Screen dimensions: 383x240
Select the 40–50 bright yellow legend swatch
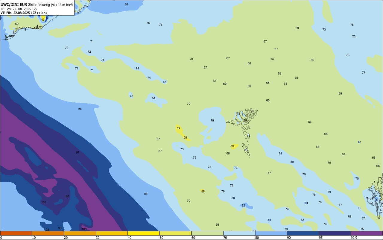[x=144, y=233]
